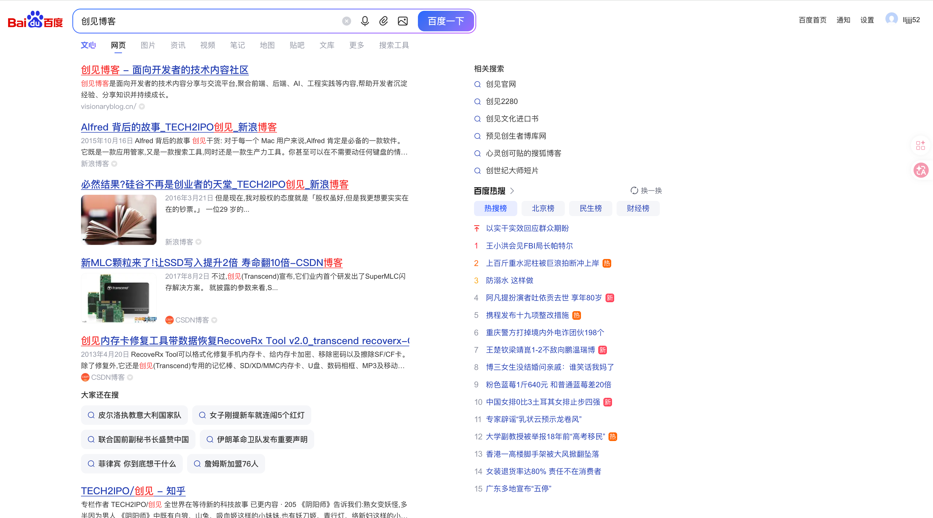This screenshot has height=518, width=933.
Task: Open the AI apps floating sidebar icon
Action: coord(920,145)
